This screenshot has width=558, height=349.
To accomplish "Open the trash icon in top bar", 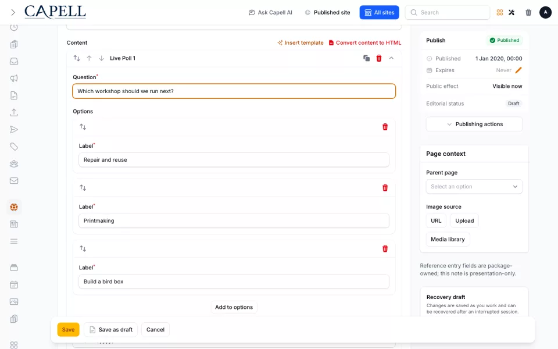I will point(528,12).
